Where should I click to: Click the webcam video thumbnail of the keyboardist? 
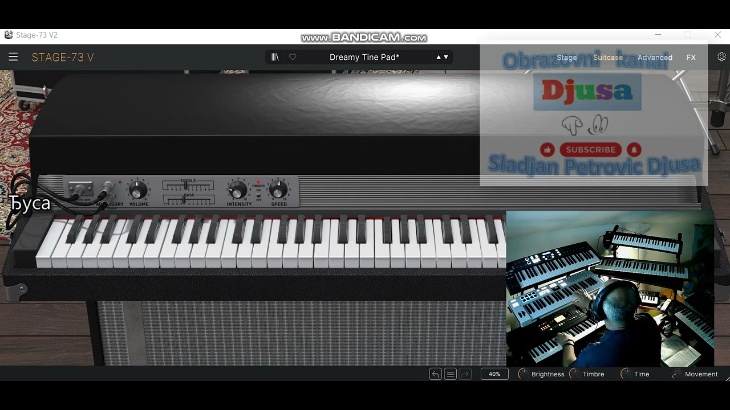610,289
